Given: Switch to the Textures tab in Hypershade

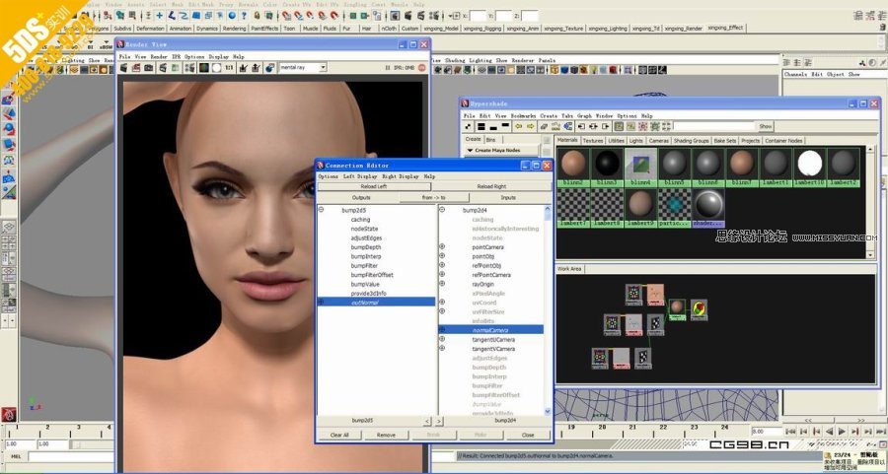Looking at the screenshot, I should (593, 140).
